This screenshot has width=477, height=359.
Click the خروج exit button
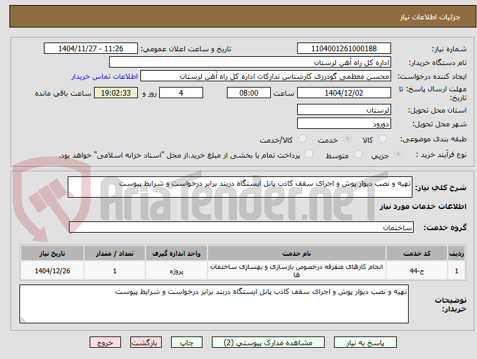[105, 342]
